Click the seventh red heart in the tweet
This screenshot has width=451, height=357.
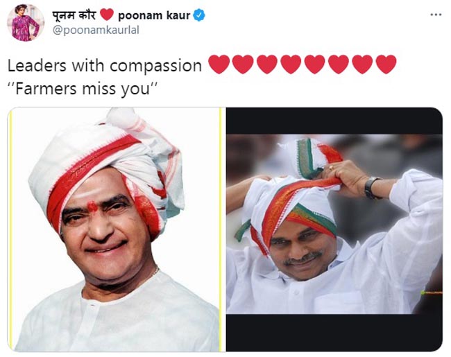362,64
